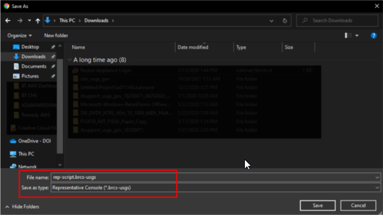Create a New folder
383x215 pixels.
point(56,36)
